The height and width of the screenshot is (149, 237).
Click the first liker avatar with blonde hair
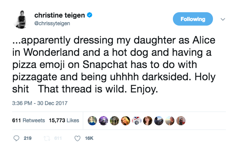coord(92,121)
